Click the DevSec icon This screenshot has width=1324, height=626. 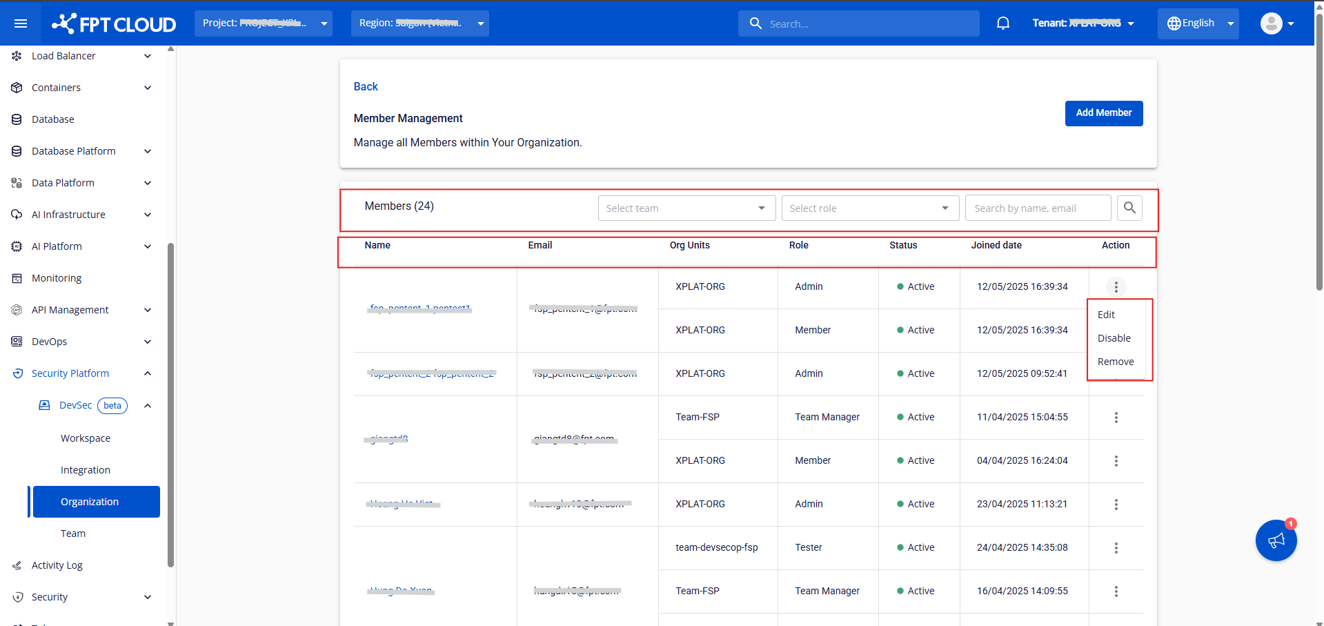click(x=44, y=405)
